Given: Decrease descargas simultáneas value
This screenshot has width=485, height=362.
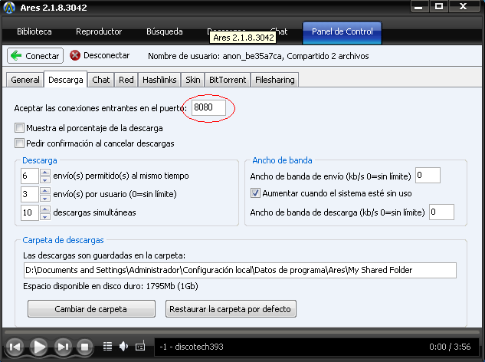Looking at the screenshot, I should [45, 216].
